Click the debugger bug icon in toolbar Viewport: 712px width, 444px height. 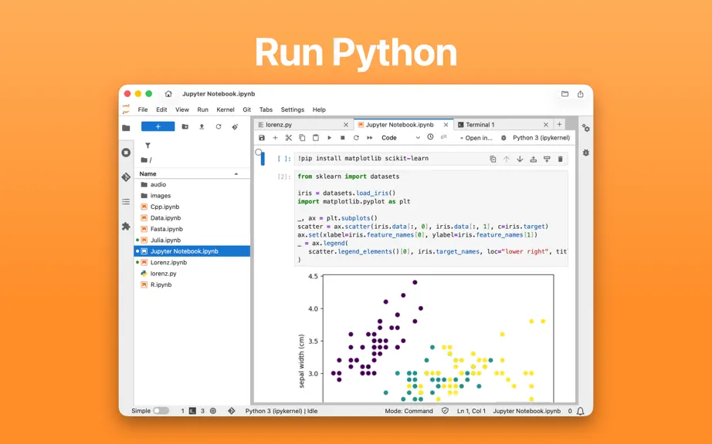click(x=503, y=138)
